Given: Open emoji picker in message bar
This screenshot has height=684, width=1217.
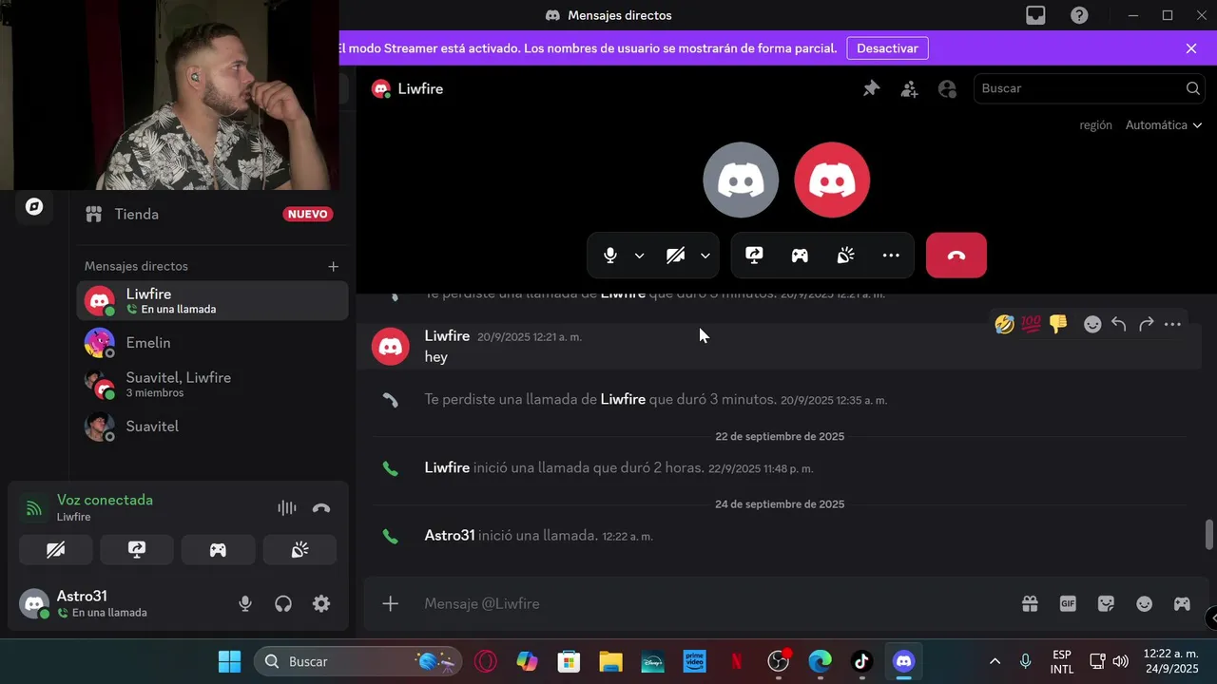Looking at the screenshot, I should click(1144, 603).
